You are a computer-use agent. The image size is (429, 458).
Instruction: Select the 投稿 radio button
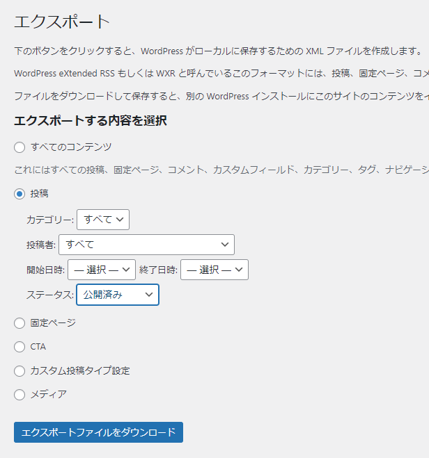pos(19,194)
